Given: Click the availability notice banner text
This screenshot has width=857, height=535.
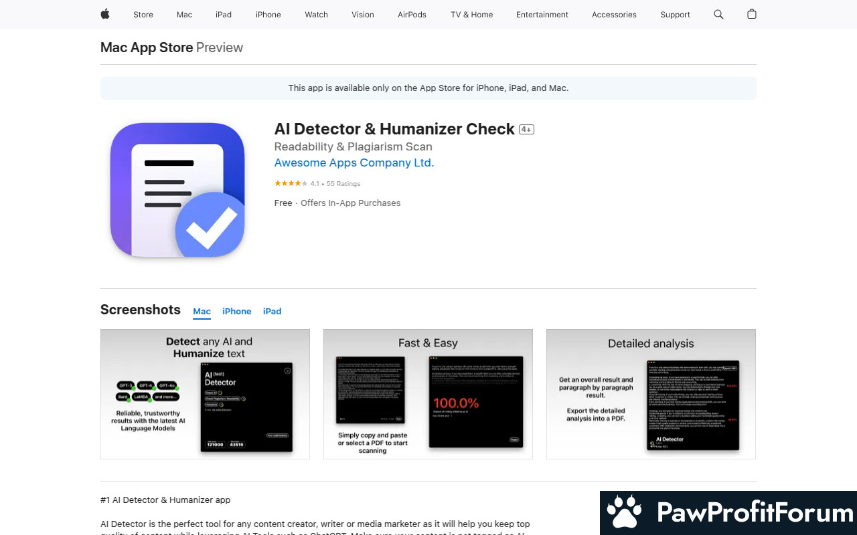Looking at the screenshot, I should point(428,88).
